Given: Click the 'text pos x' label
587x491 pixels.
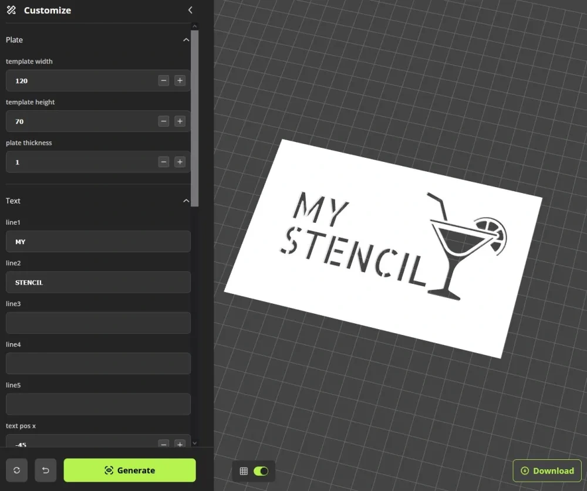Looking at the screenshot, I should pos(21,425).
